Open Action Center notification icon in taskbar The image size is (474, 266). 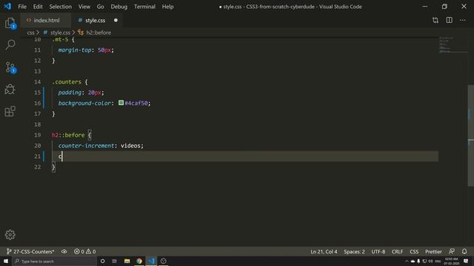(x=466, y=261)
